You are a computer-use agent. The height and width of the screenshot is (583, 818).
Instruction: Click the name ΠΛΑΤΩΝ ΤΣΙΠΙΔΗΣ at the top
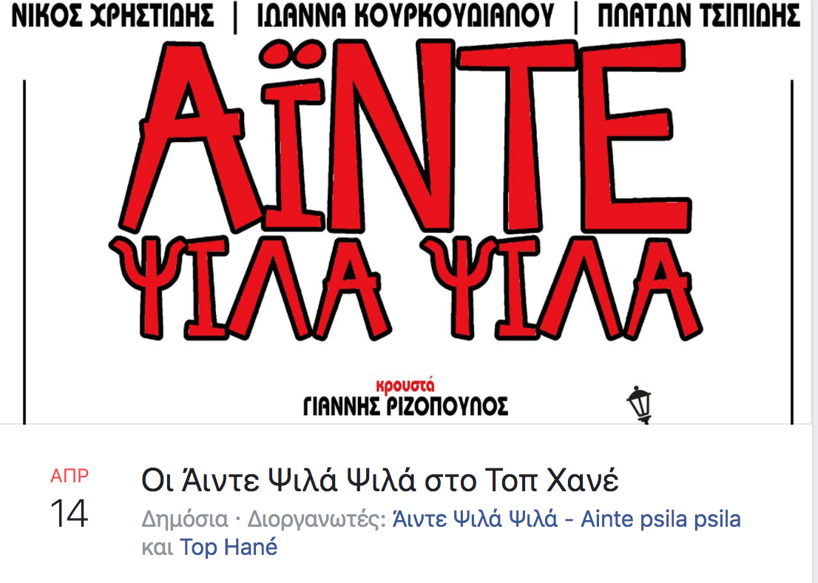click(x=698, y=16)
